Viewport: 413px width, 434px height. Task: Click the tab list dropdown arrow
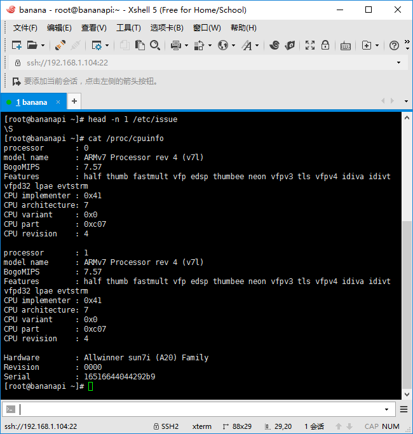point(406,101)
